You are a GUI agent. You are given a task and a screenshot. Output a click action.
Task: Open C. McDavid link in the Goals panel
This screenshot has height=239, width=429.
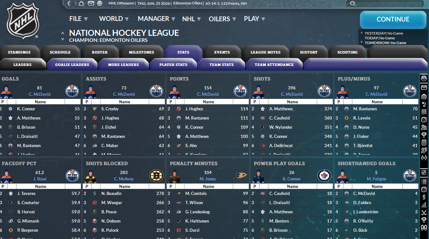(40, 94)
